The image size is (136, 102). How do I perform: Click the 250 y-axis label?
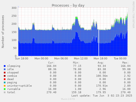[x=14, y=16]
